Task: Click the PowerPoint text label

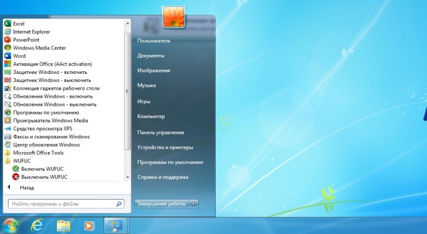Action: 26,40
